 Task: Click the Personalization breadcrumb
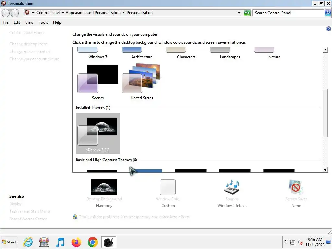pos(140,13)
